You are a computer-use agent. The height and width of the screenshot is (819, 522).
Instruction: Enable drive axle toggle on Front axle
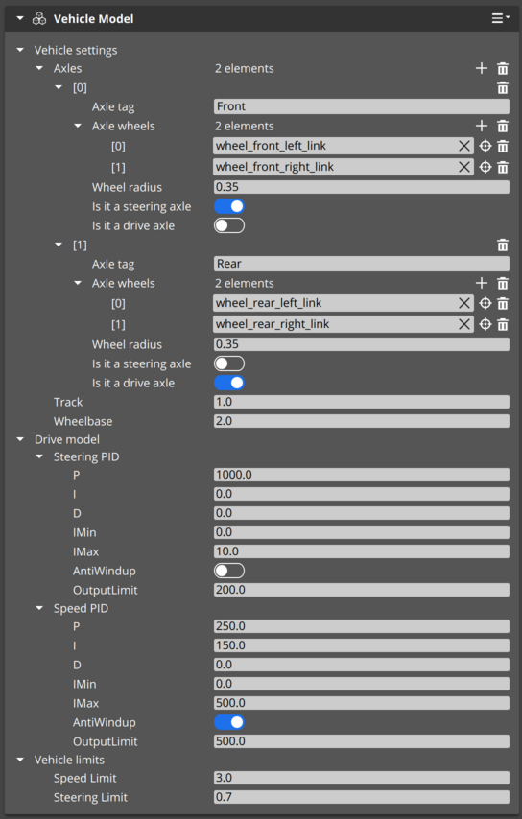pos(229,225)
